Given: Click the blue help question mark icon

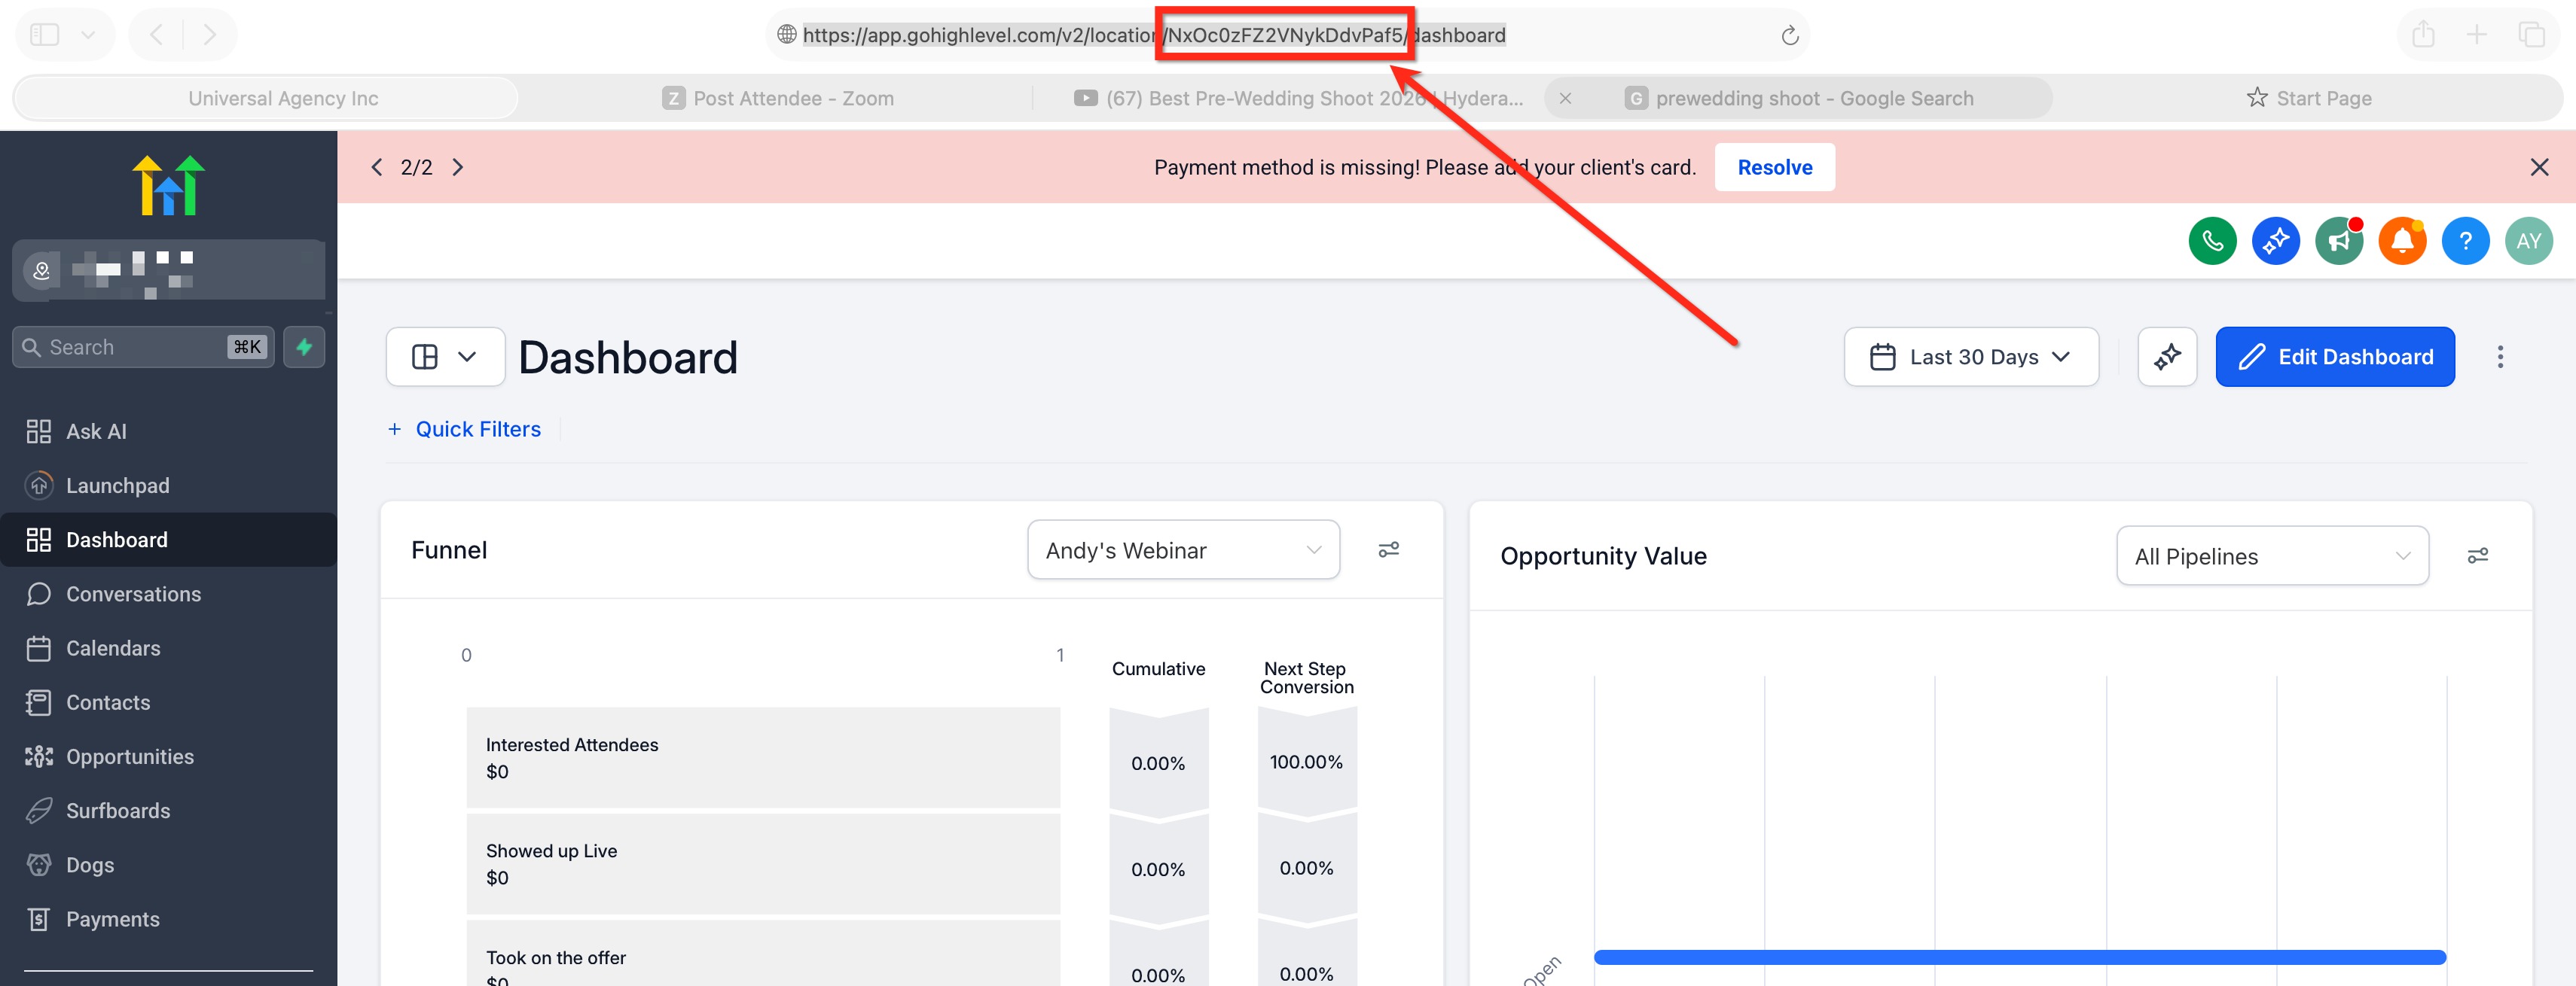Looking at the screenshot, I should (x=2465, y=241).
